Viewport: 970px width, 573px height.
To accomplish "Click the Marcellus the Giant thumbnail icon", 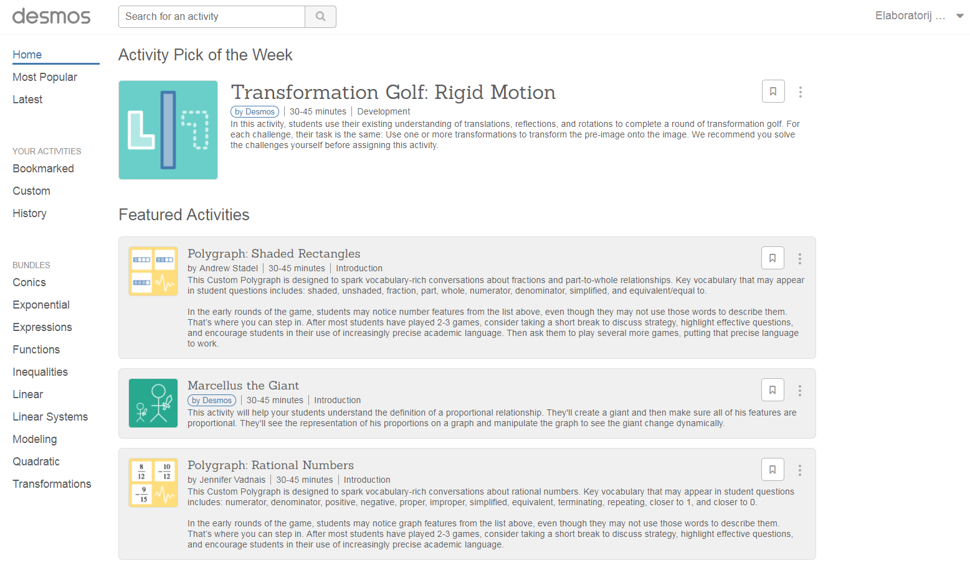I will point(153,403).
